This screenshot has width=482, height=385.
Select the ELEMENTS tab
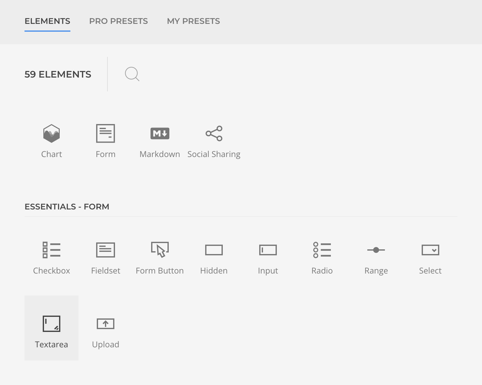click(47, 21)
